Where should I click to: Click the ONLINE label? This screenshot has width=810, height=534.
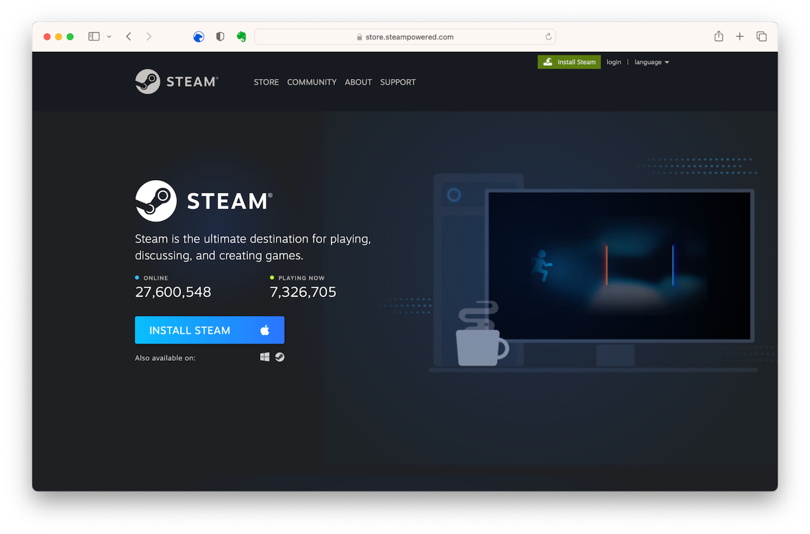156,278
